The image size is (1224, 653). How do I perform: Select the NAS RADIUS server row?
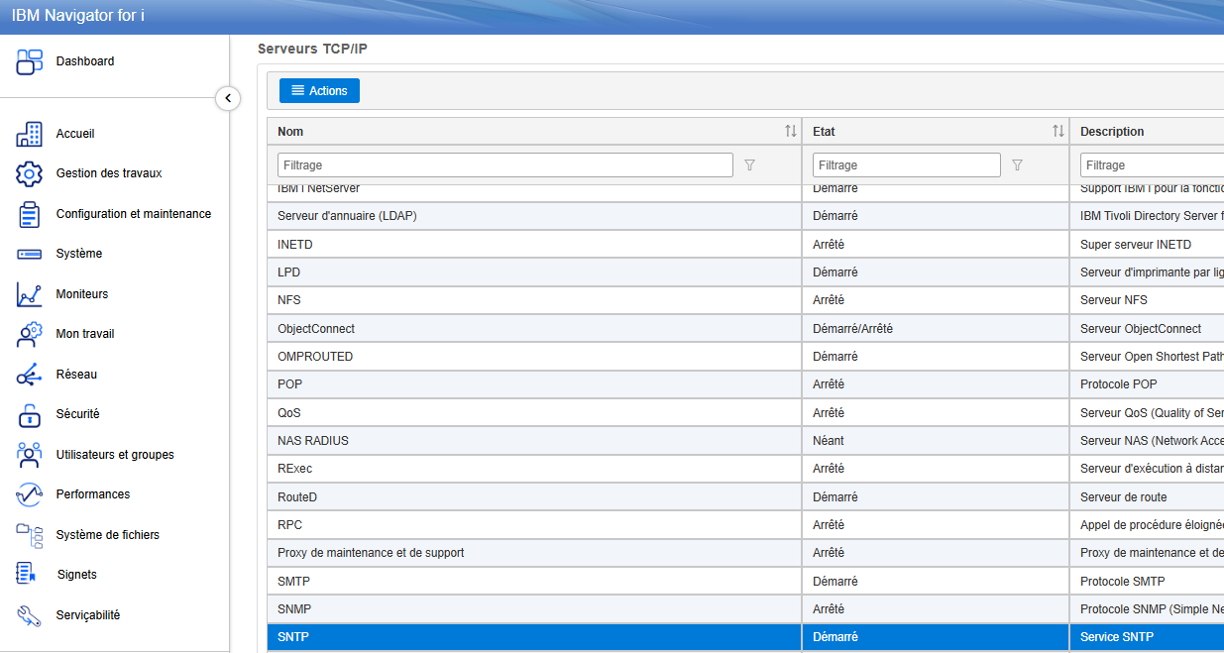[x=745, y=441]
